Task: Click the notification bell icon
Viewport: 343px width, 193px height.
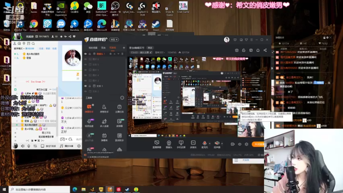Action: click(258, 50)
